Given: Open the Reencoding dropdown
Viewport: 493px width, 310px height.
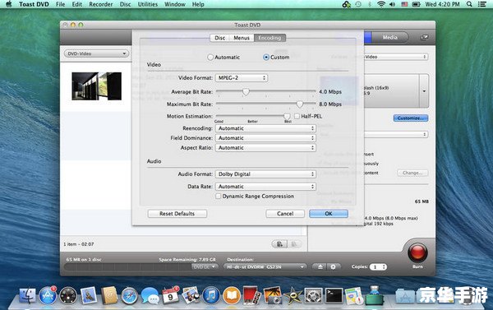Looking at the screenshot, I should coord(265,128).
